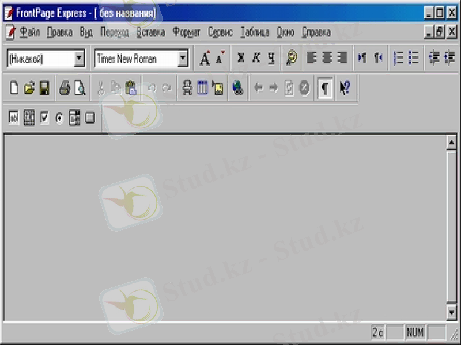Save the page using the floppy disk icon
This screenshot has width=461, height=345.
click(x=44, y=88)
